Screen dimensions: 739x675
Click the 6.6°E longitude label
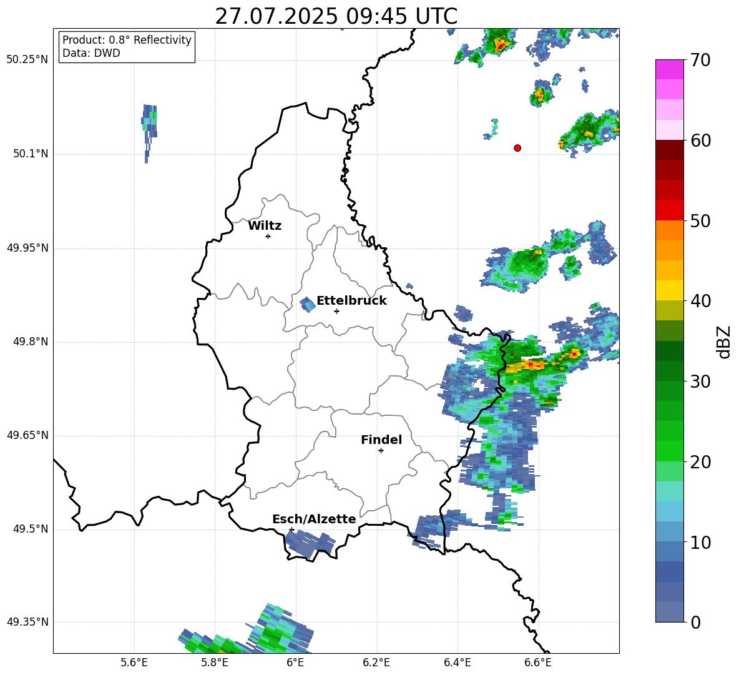[538, 663]
